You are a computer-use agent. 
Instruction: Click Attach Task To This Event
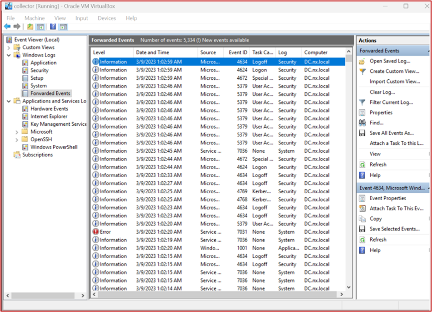[x=397, y=209]
